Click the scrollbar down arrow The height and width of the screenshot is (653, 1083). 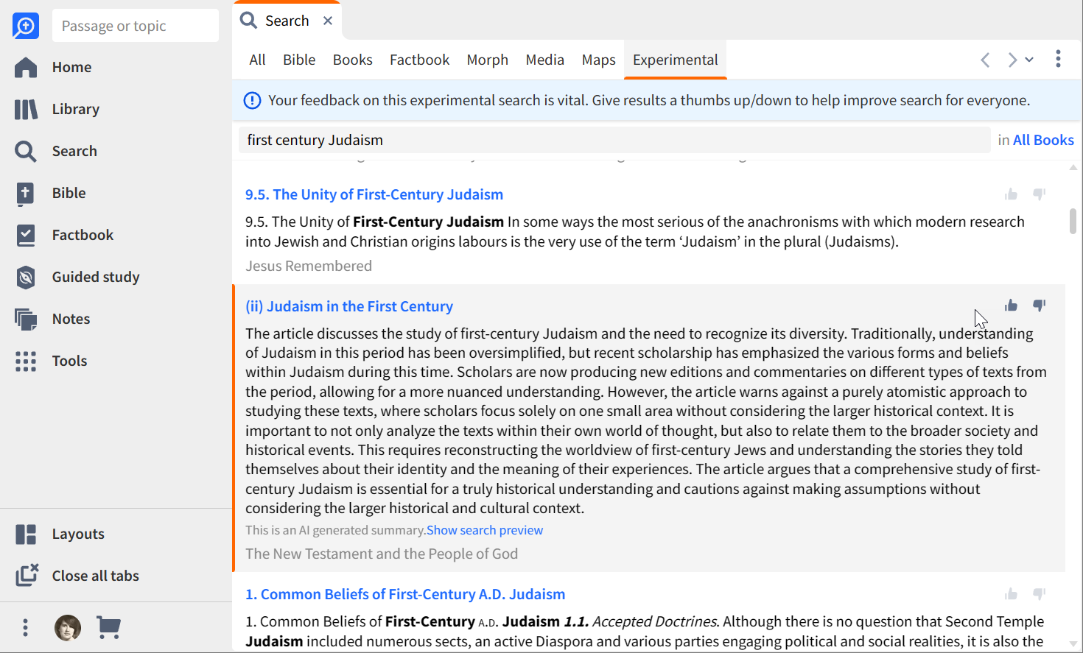pyautogui.click(x=1073, y=645)
